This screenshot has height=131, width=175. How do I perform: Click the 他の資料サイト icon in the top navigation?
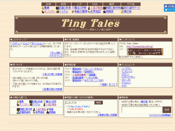122,8
